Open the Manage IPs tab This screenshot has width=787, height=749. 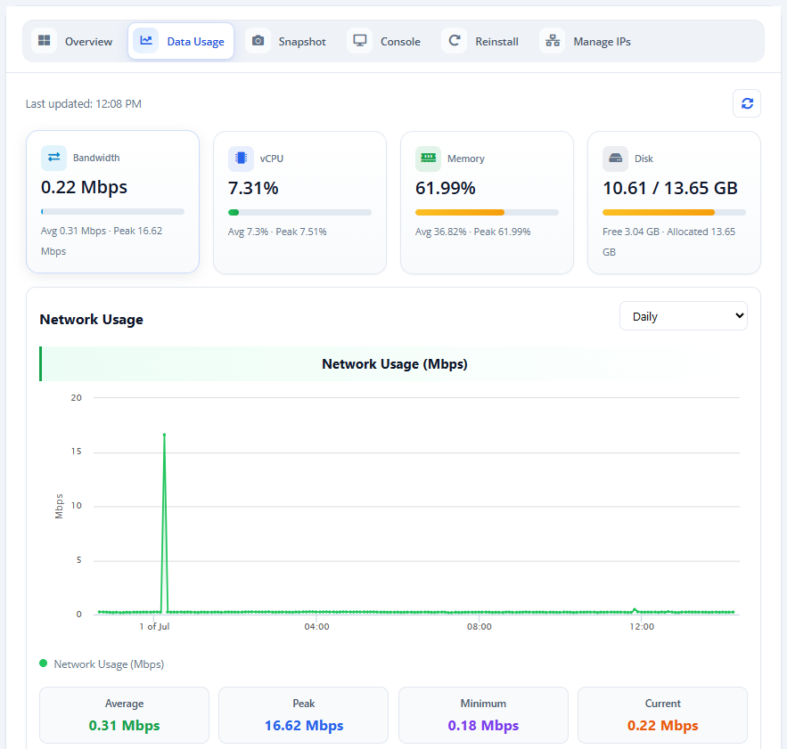586,41
